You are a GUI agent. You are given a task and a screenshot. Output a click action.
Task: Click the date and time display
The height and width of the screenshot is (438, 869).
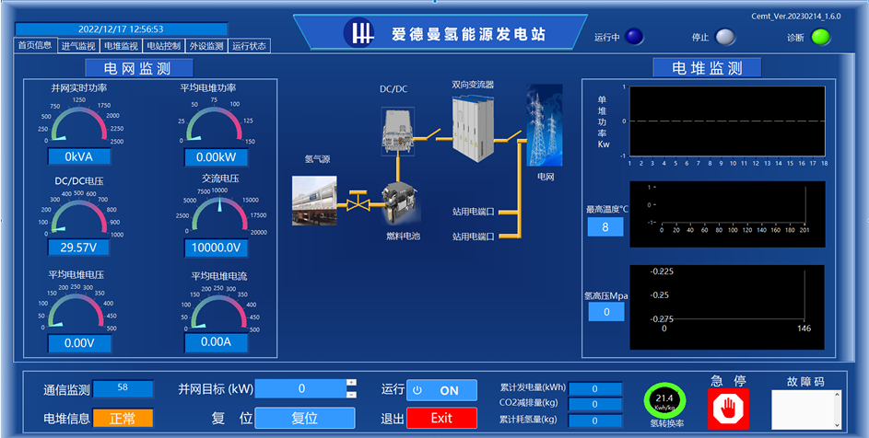click(121, 29)
